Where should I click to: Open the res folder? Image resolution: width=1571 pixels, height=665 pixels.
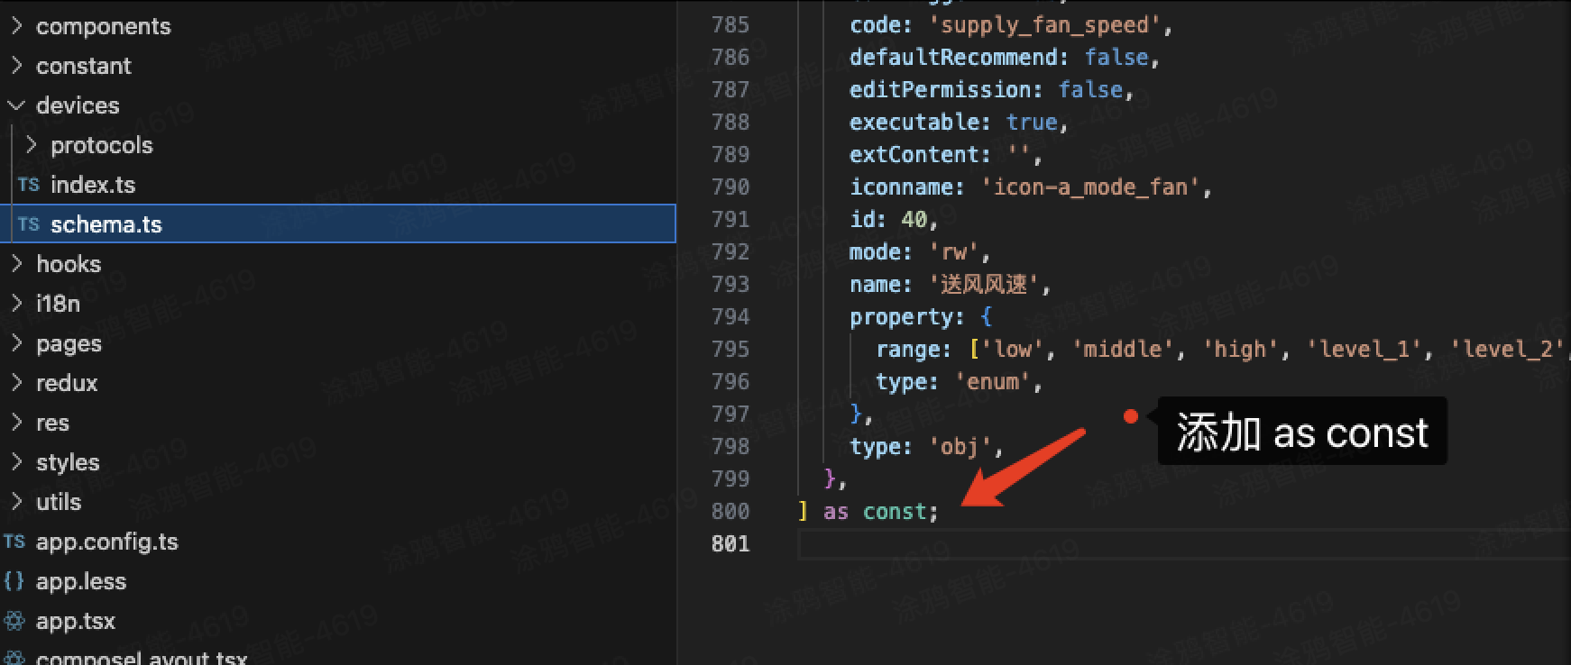16,423
